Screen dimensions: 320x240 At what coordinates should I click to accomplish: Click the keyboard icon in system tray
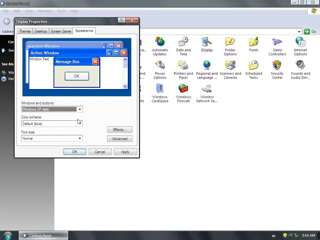(x=274, y=236)
